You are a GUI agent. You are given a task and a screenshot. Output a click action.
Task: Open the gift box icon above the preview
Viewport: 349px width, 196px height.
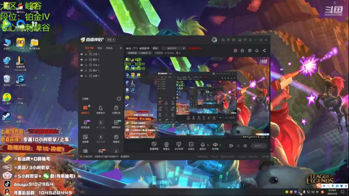[x=235, y=51]
